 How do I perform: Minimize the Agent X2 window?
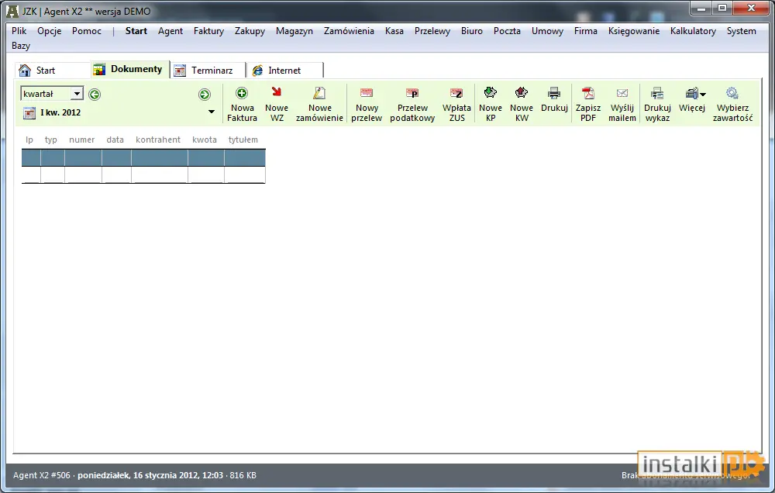point(701,8)
